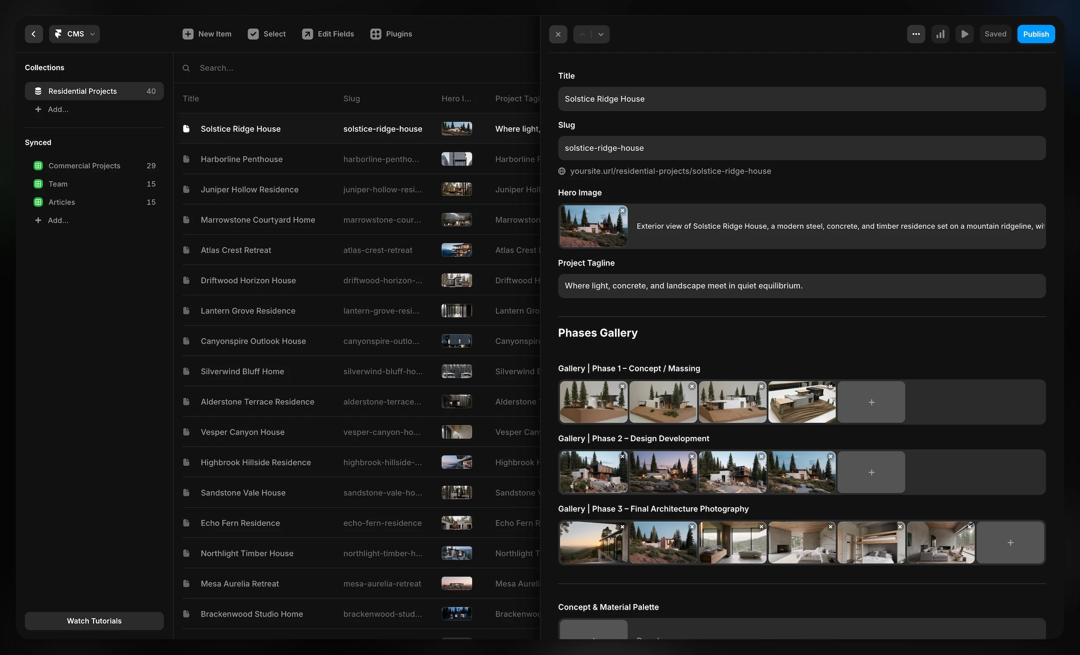Switch to the Articles collection

[x=62, y=202]
